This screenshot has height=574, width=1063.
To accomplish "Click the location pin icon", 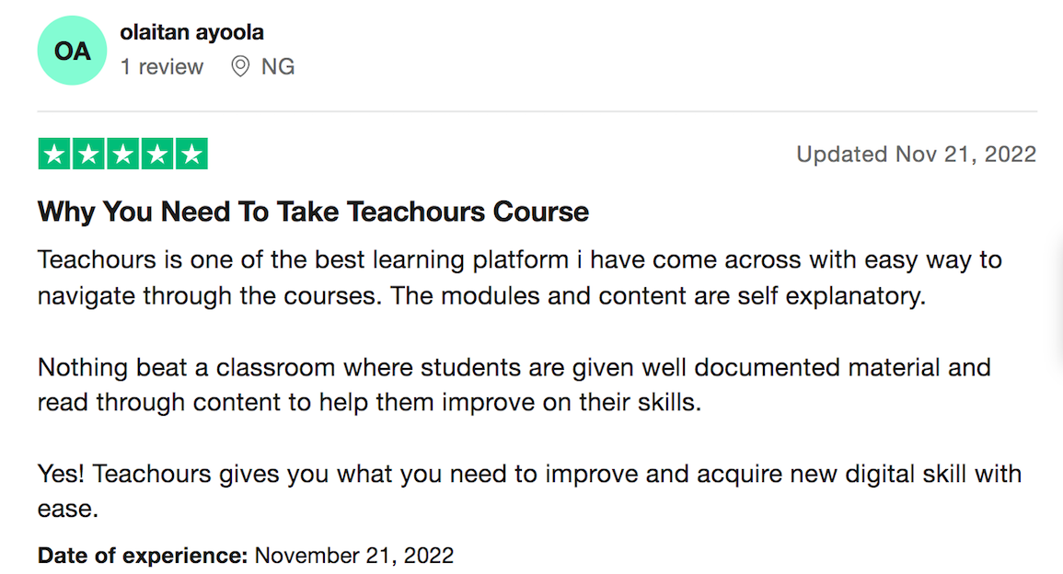I will [240, 66].
